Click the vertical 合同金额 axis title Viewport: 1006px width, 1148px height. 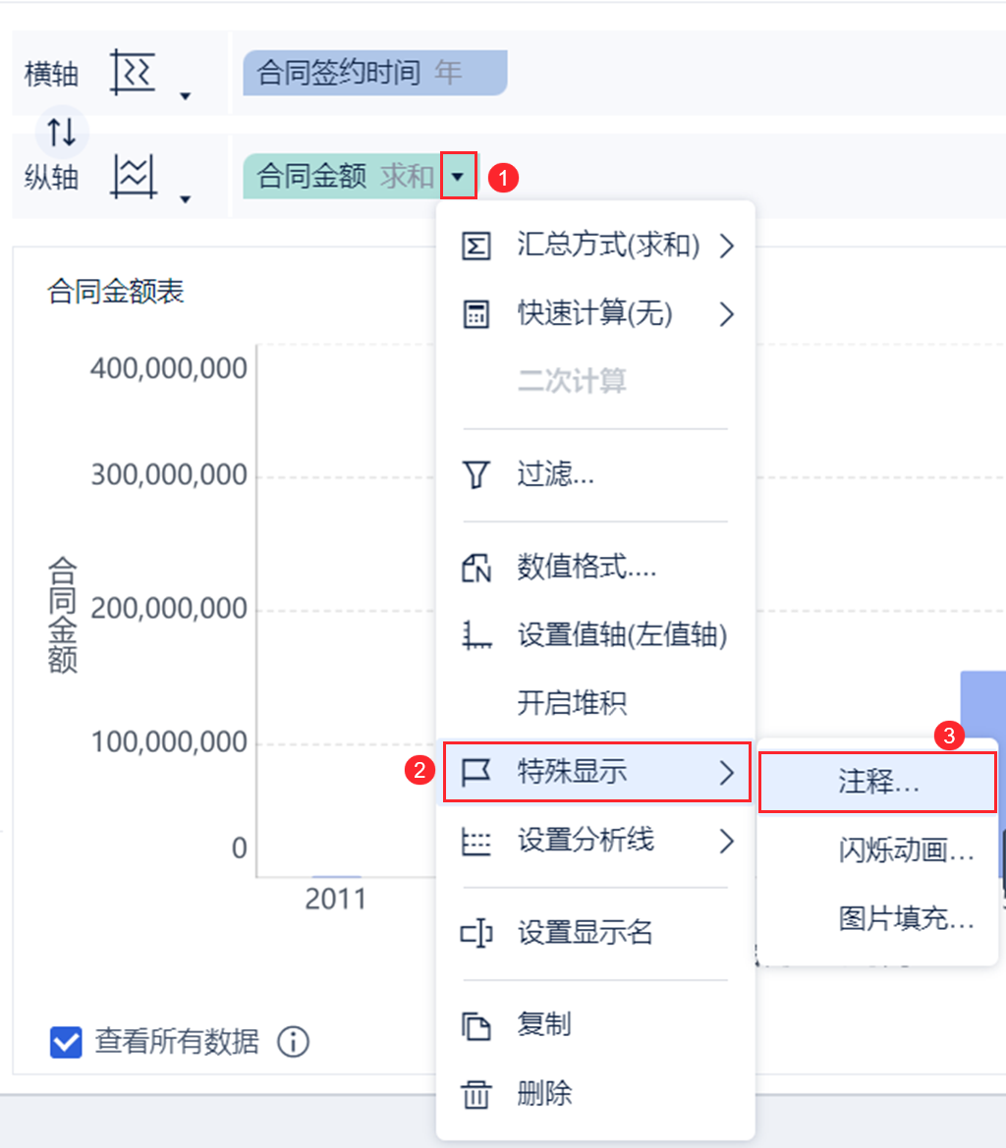coord(63,615)
